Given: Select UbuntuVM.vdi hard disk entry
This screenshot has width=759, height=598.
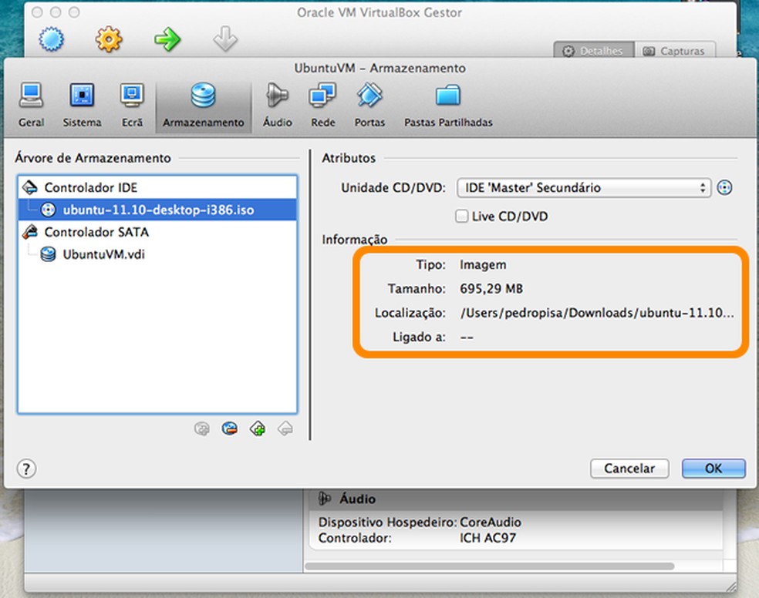Looking at the screenshot, I should (157, 254).
